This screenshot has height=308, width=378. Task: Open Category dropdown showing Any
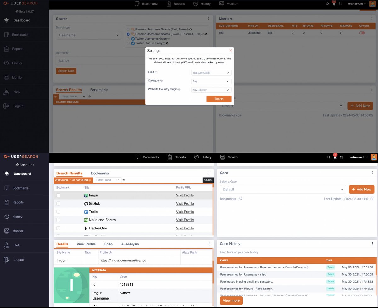click(211, 81)
